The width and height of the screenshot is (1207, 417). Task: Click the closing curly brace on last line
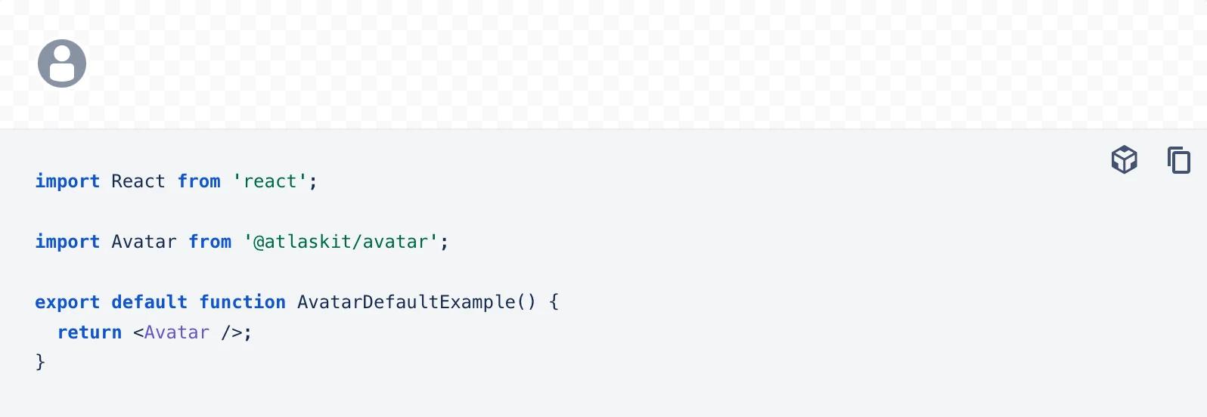coord(40,363)
